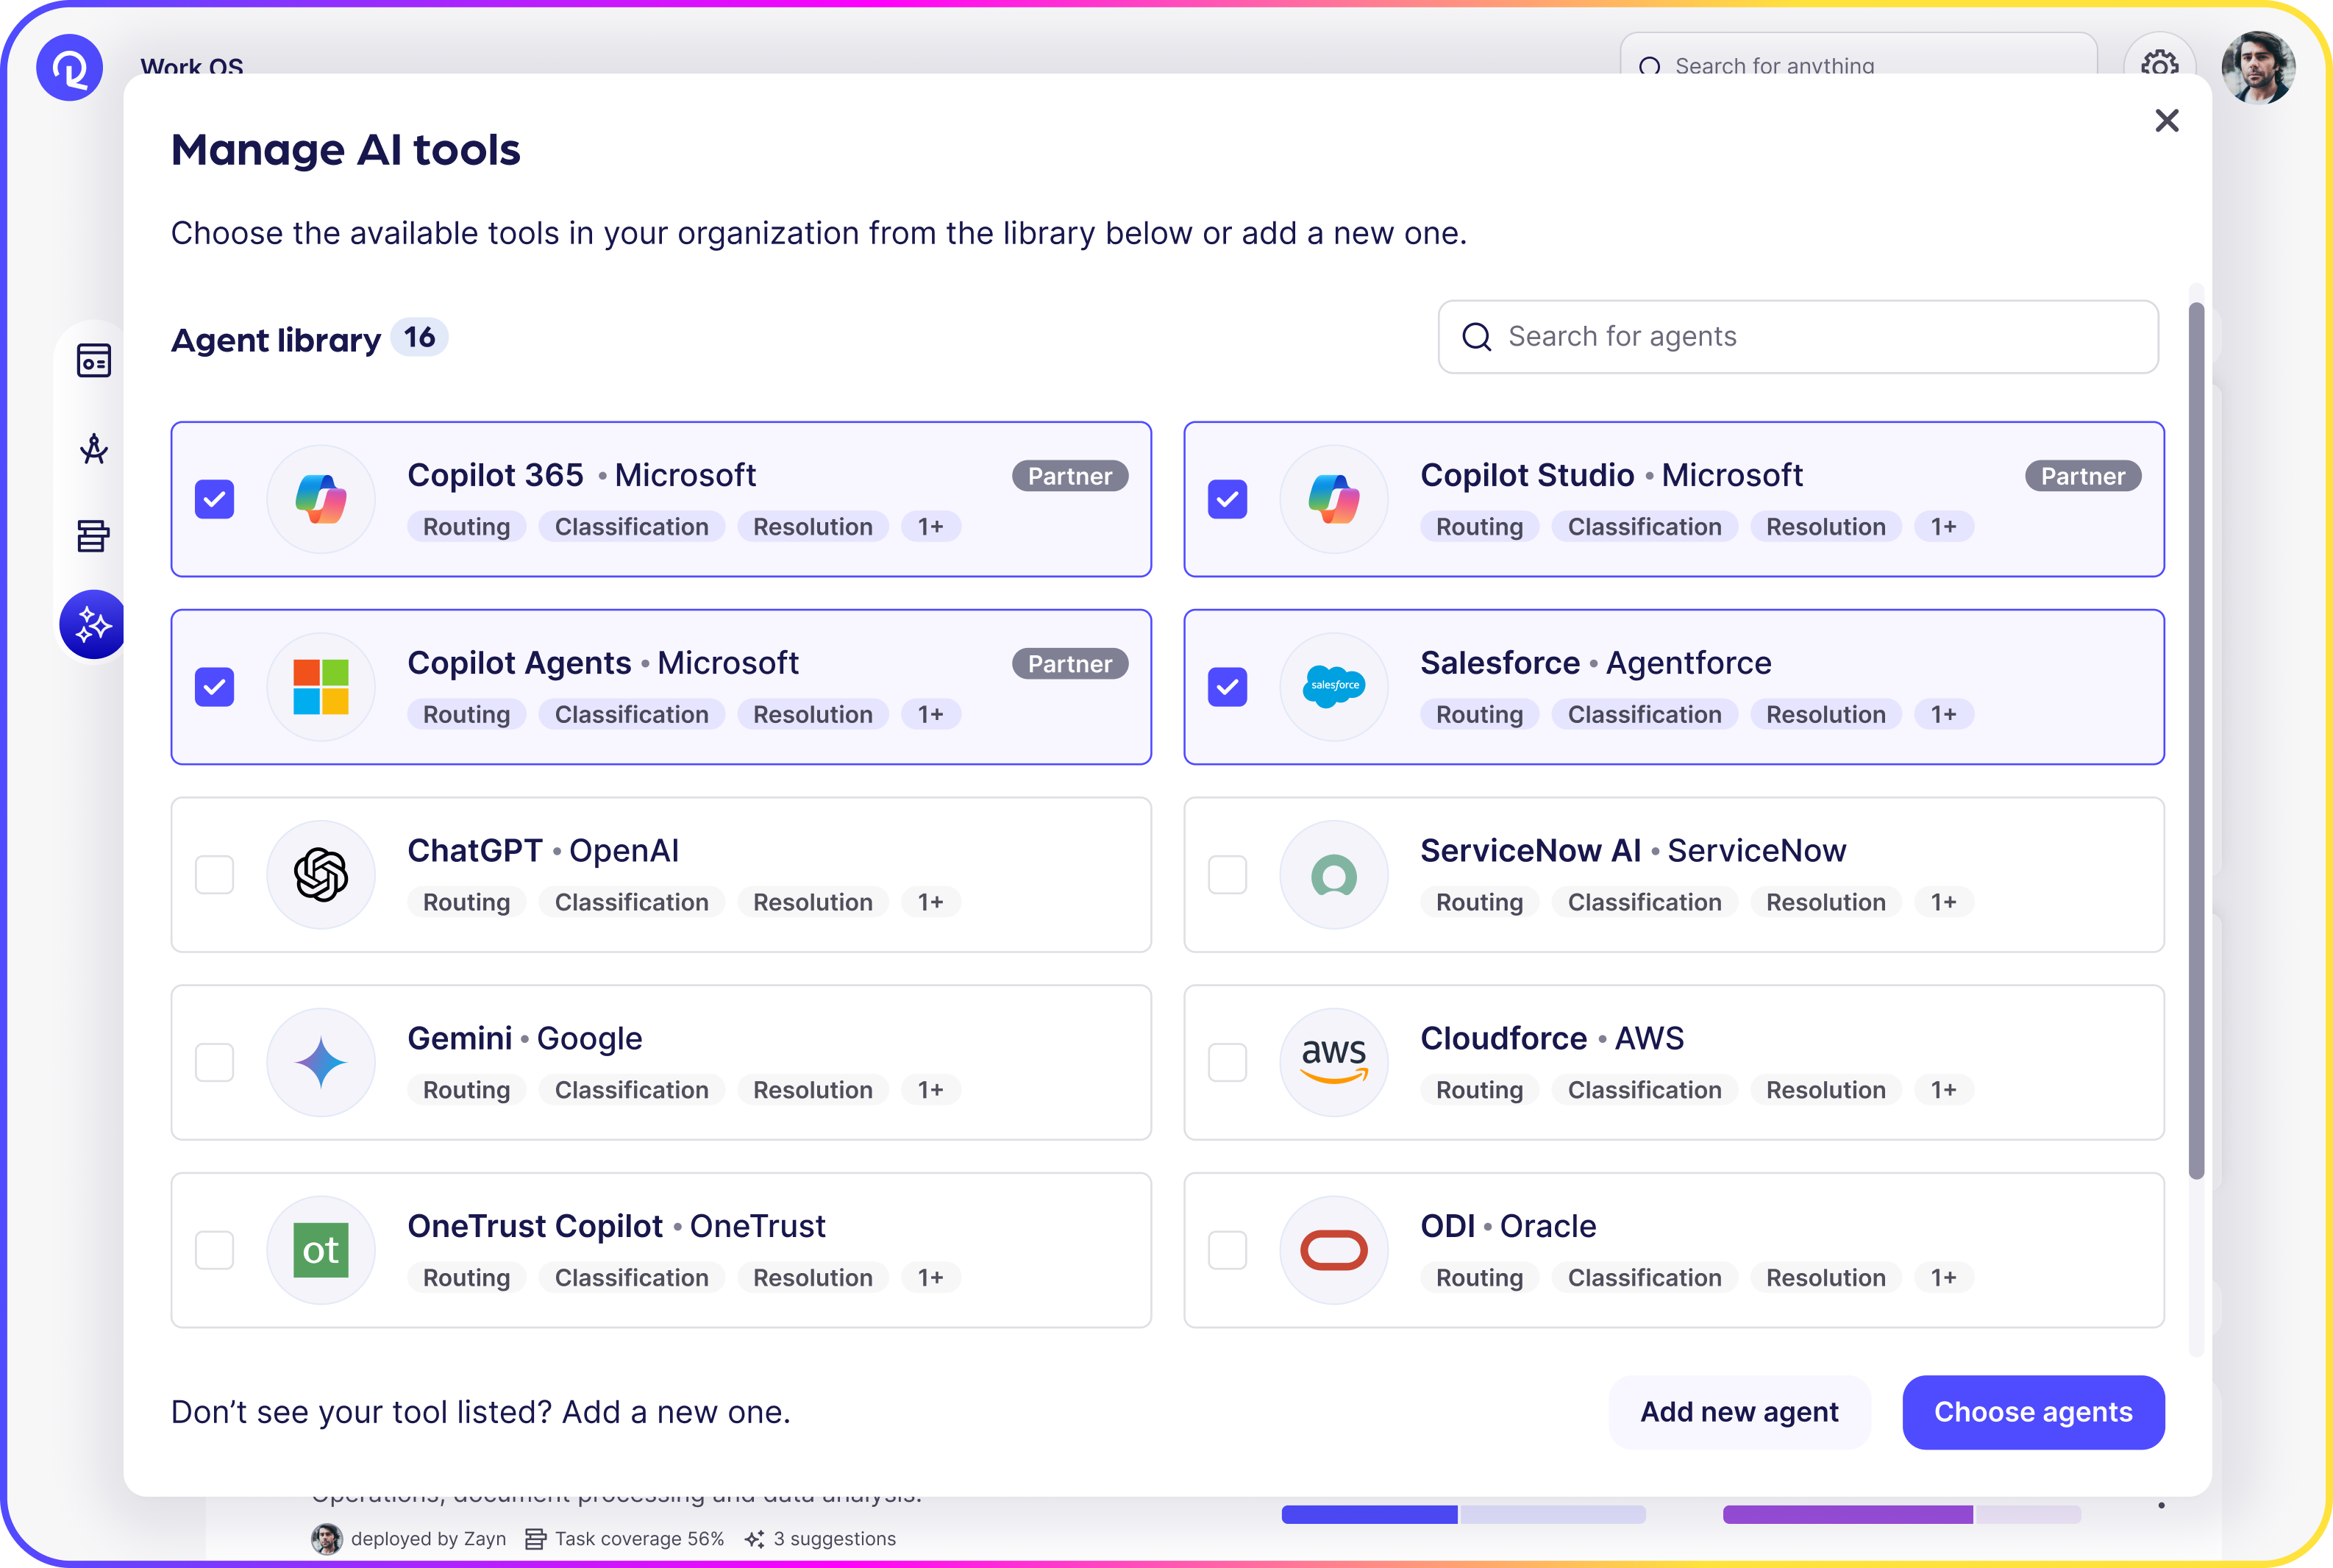Viewport: 2333px width, 1568px height.
Task: Uncheck the Copilot 365 checkbox
Action: [214, 499]
